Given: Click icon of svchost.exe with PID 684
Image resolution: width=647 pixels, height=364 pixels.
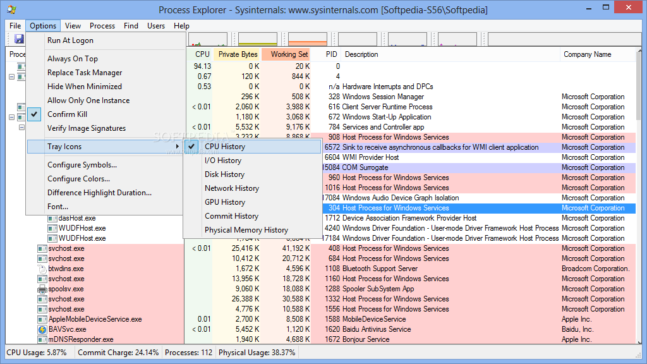Looking at the screenshot, I should tap(42, 258).
